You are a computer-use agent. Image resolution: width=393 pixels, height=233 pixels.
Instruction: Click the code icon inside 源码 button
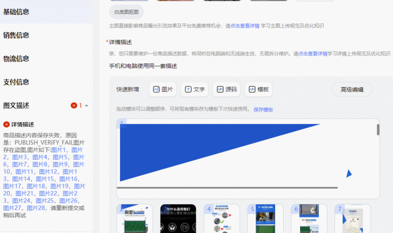[220, 89]
